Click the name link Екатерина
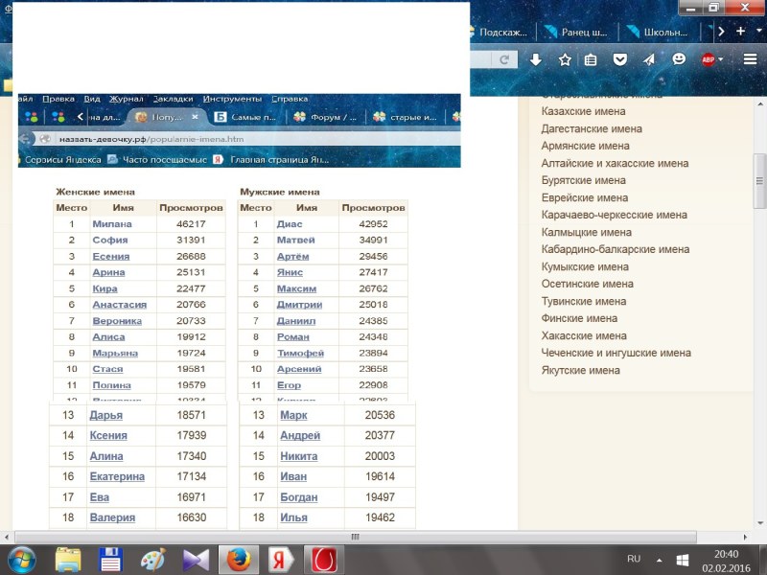 tap(117, 476)
